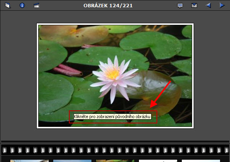Open the center filmstrip thumbnail of the lily
Image resolution: width=230 pixels, height=162 pixels.
(x=115, y=161)
